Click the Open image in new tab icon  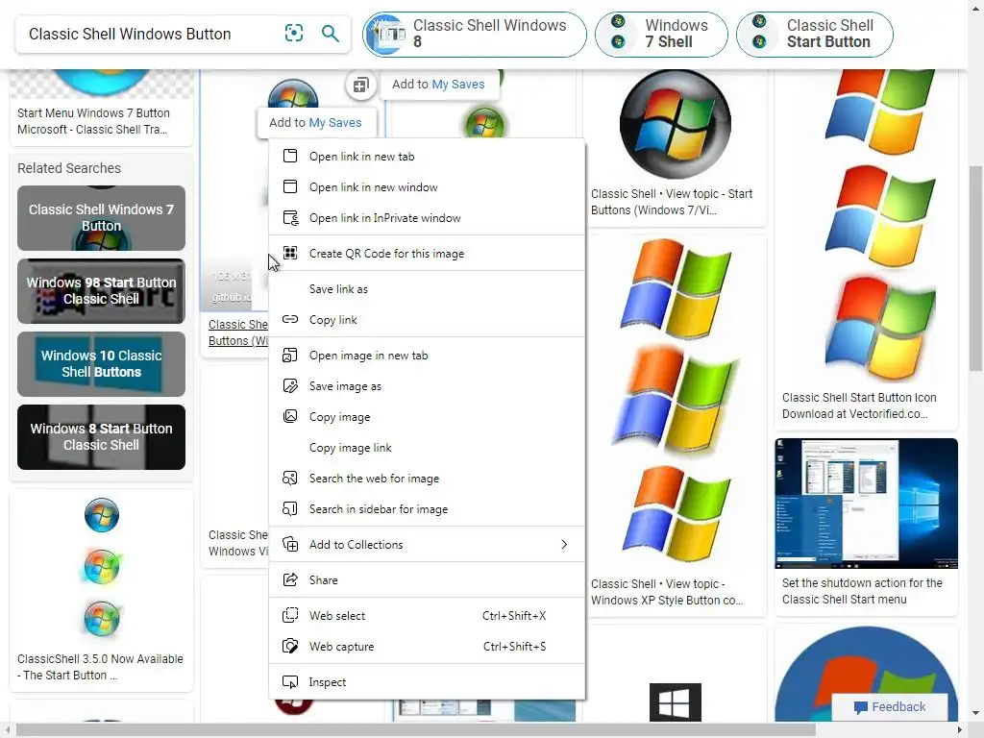point(290,356)
